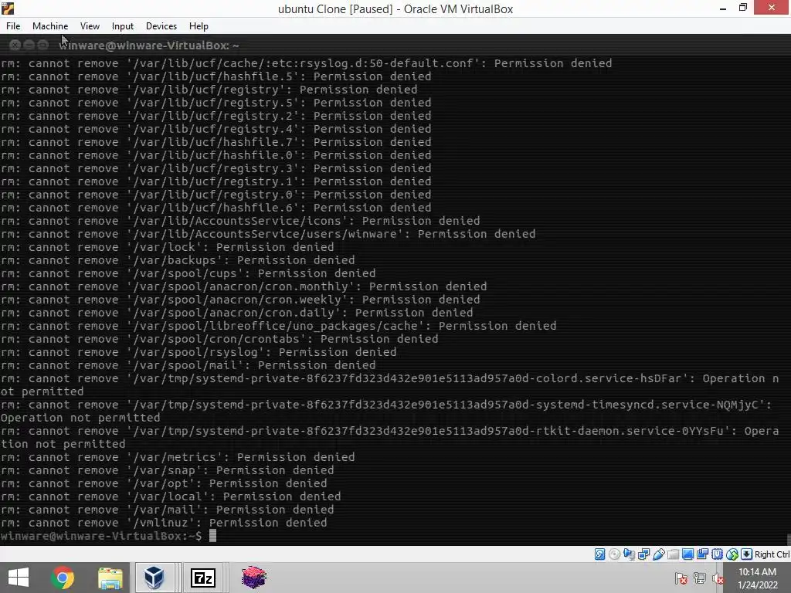Screen dimensions: 791x593
Task: Open File Explorer from the taskbar
Action: pos(110,578)
